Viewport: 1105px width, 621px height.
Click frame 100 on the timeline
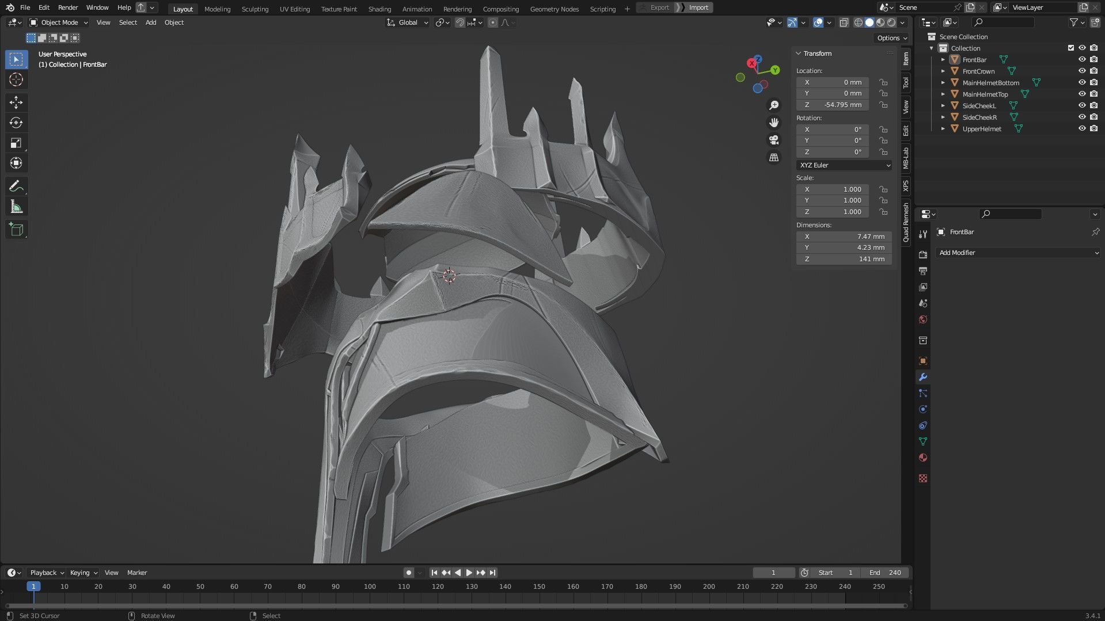pyautogui.click(x=370, y=587)
